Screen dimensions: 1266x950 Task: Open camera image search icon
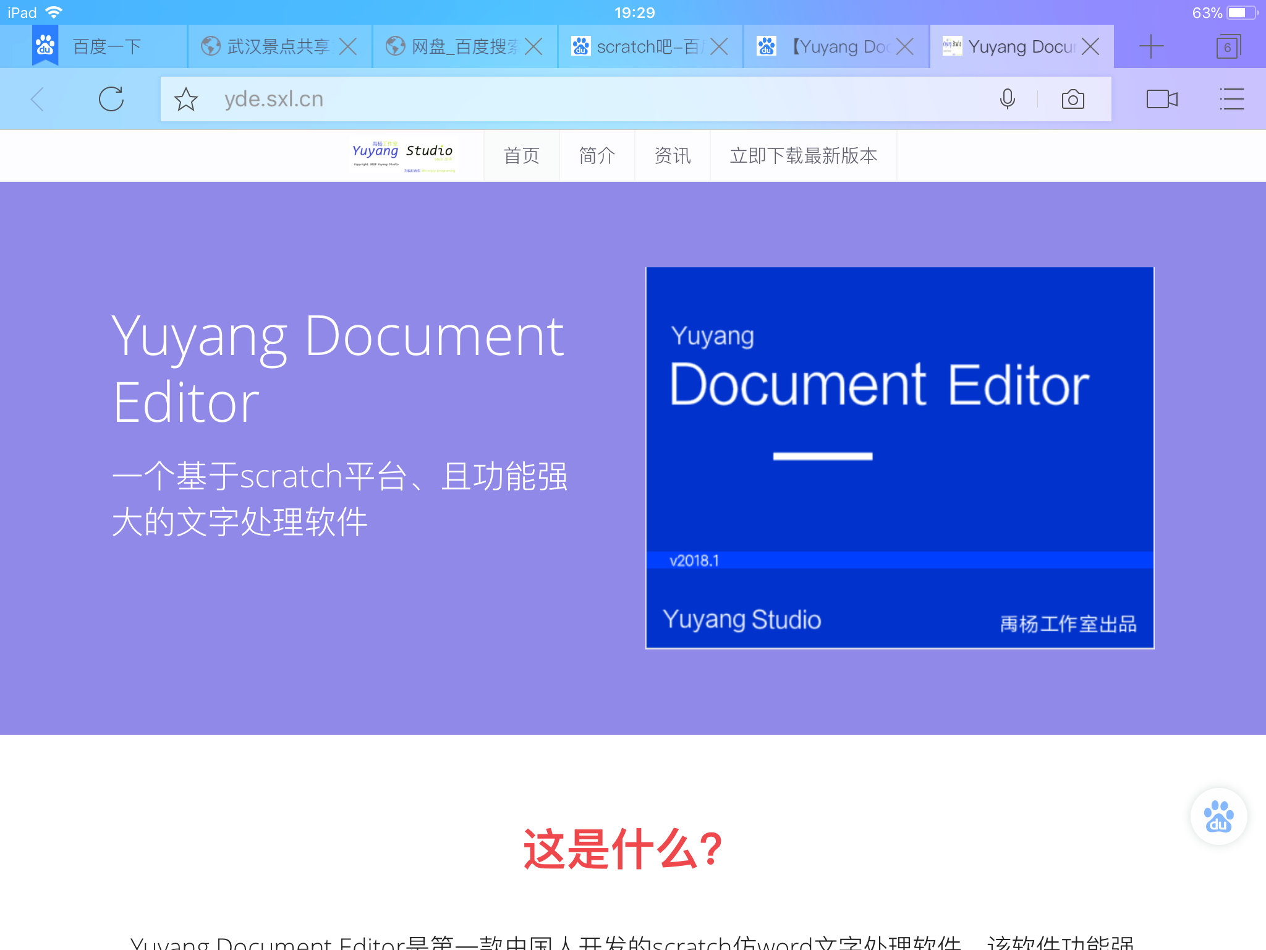[x=1073, y=99]
